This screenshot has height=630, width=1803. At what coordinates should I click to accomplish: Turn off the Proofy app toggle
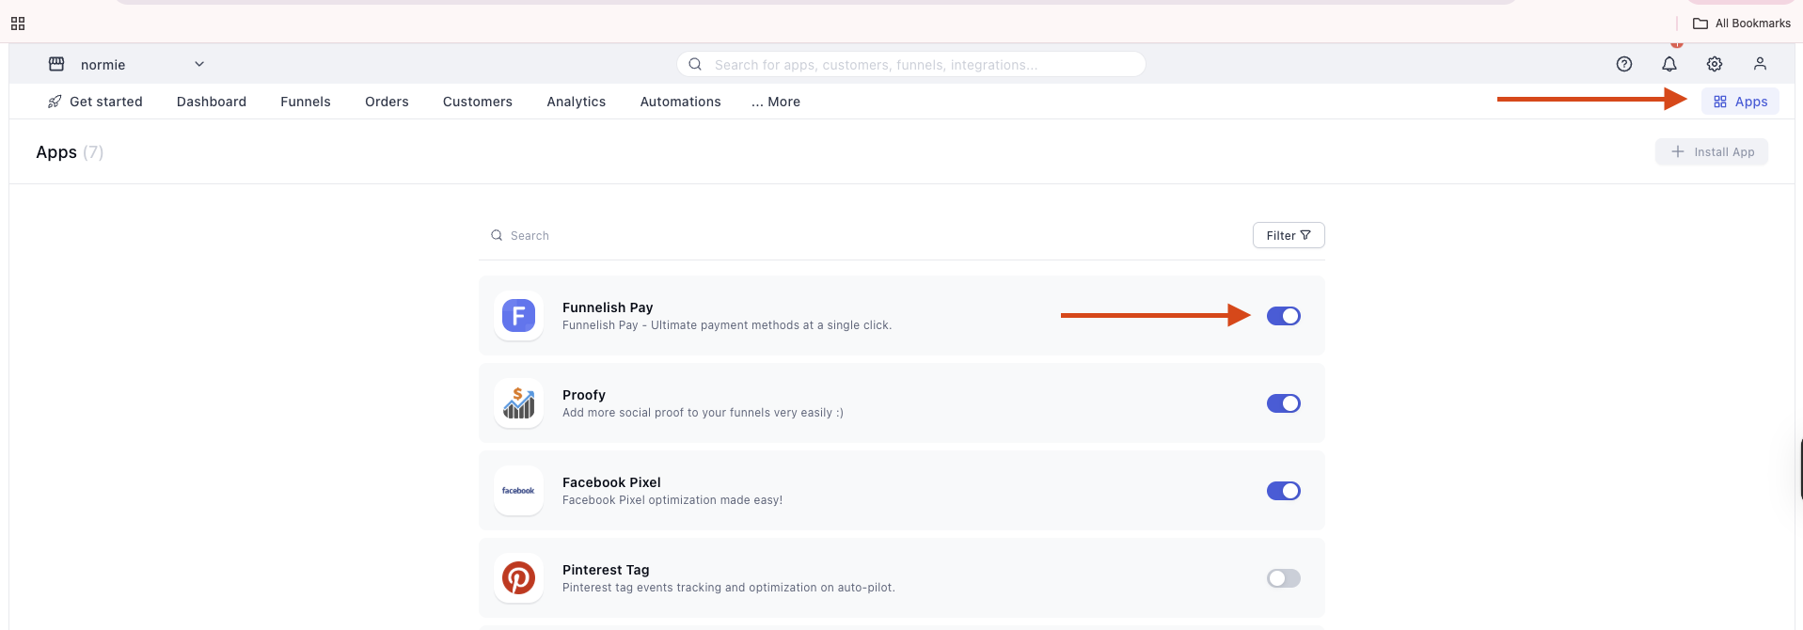[x=1283, y=403]
